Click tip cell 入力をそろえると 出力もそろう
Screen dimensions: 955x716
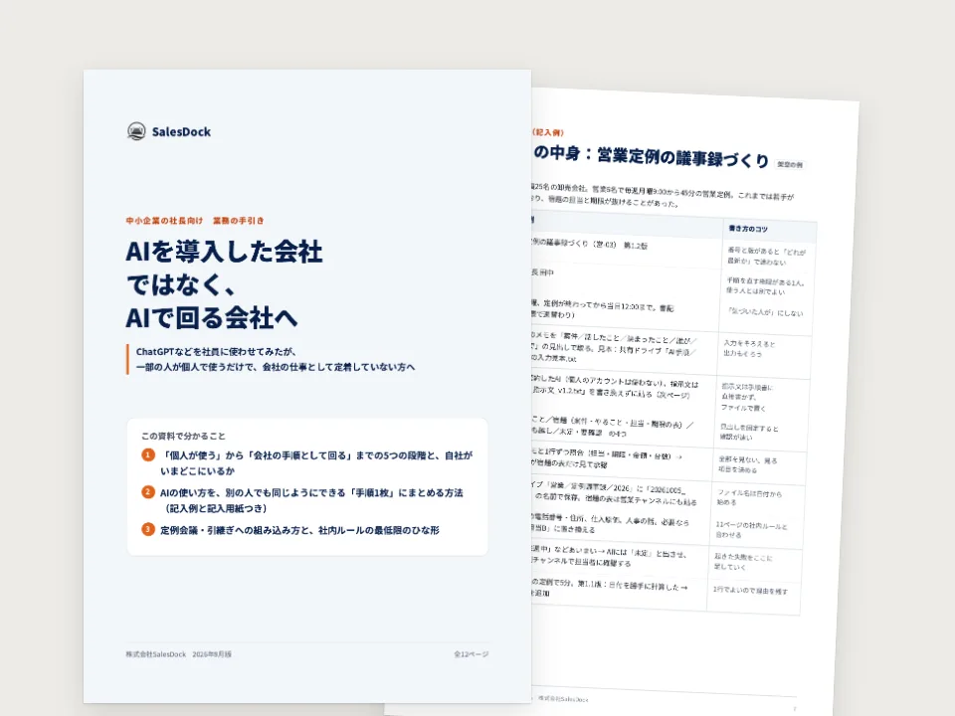pyautogui.click(x=749, y=348)
